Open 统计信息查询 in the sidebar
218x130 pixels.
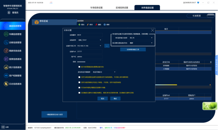click(x=13, y=67)
